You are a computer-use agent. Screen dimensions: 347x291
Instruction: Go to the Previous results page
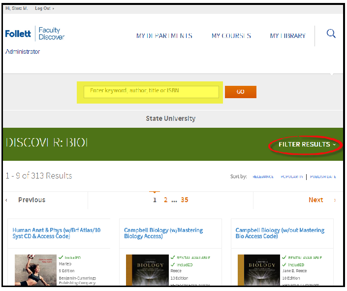pyautogui.click(x=32, y=200)
